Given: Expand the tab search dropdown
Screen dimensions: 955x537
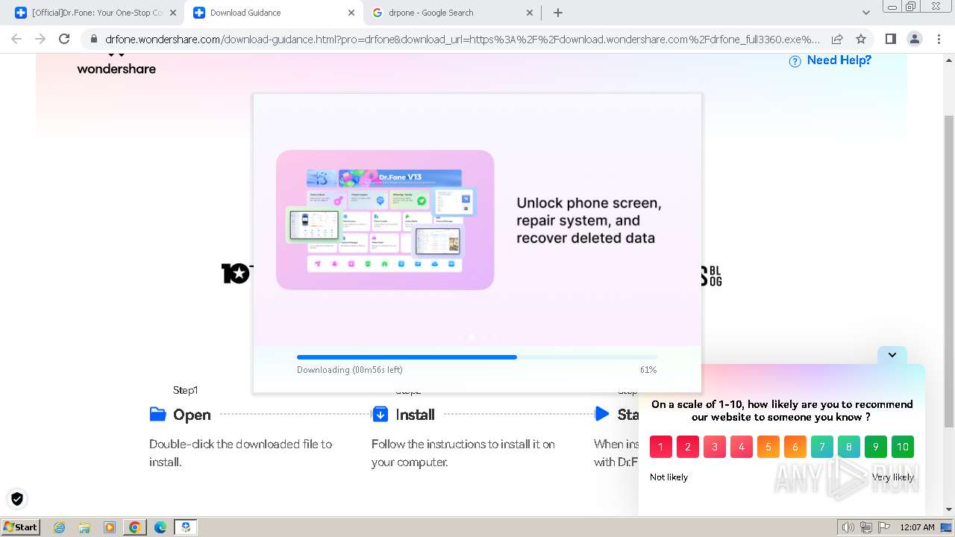Looking at the screenshot, I should tap(866, 13).
